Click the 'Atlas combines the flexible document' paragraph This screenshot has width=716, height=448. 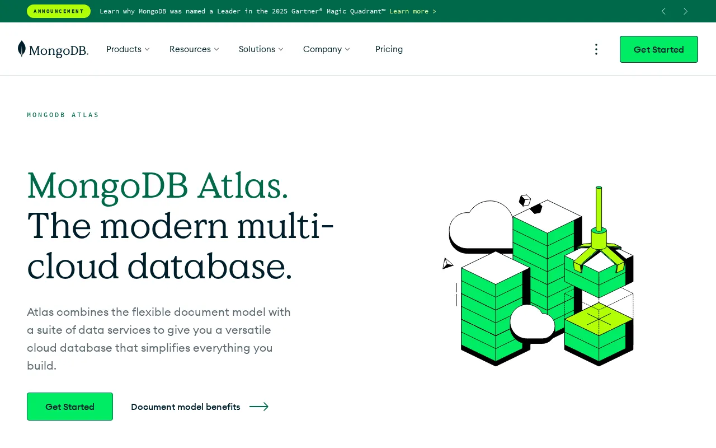159,339
